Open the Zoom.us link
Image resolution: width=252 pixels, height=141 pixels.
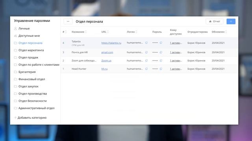click(x=106, y=61)
